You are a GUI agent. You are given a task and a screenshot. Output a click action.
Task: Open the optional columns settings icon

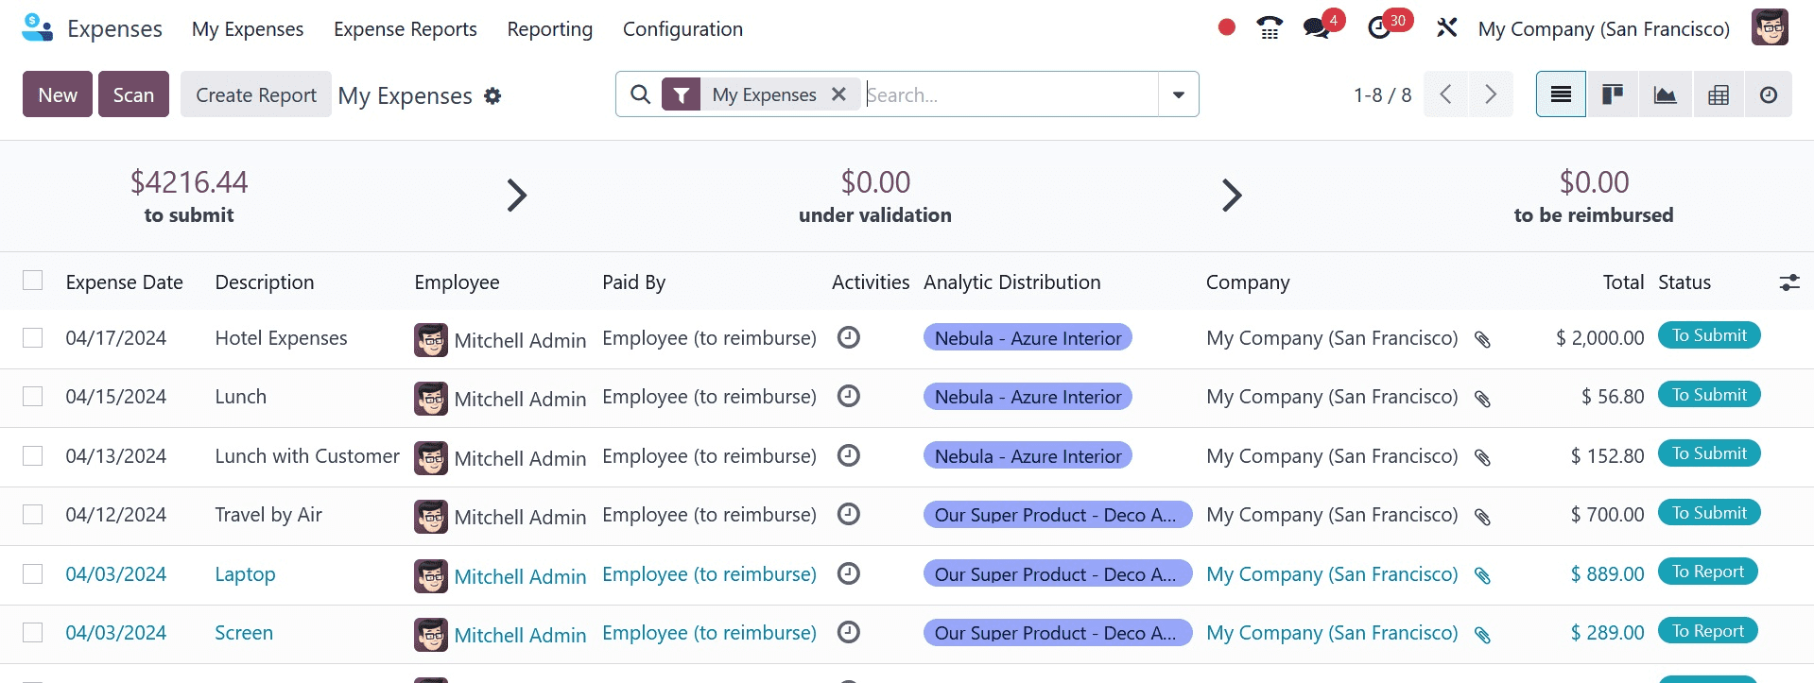[1789, 282]
